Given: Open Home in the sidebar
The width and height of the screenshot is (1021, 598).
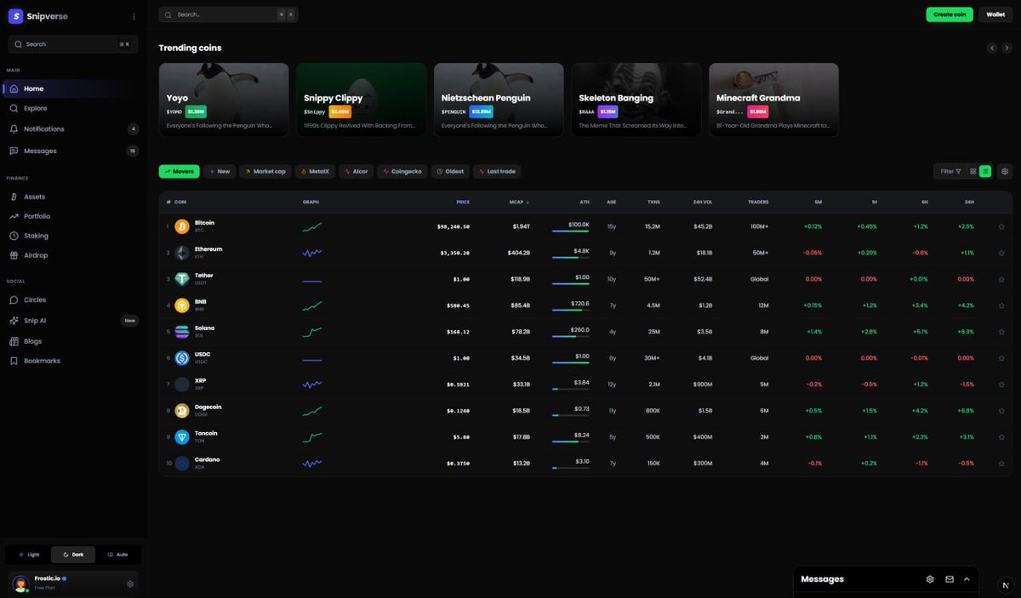Looking at the screenshot, I should point(70,88).
